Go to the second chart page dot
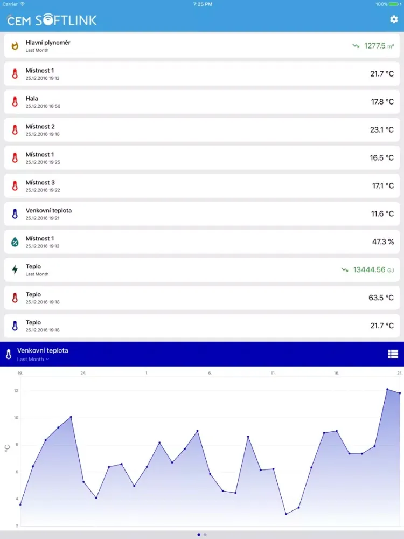 pos(205,535)
